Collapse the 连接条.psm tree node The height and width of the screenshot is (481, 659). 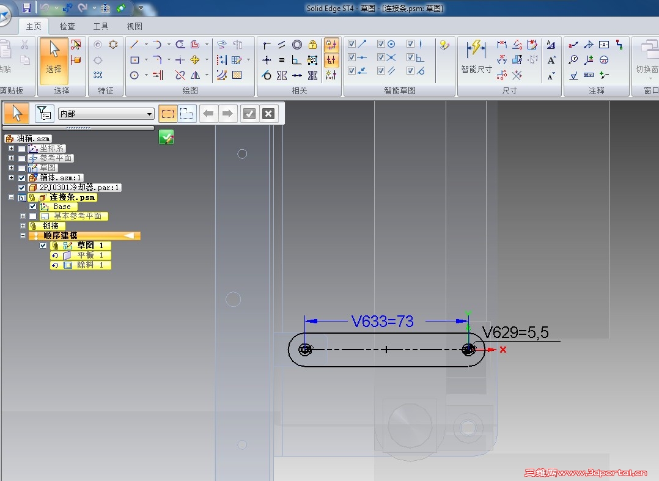click(x=12, y=197)
